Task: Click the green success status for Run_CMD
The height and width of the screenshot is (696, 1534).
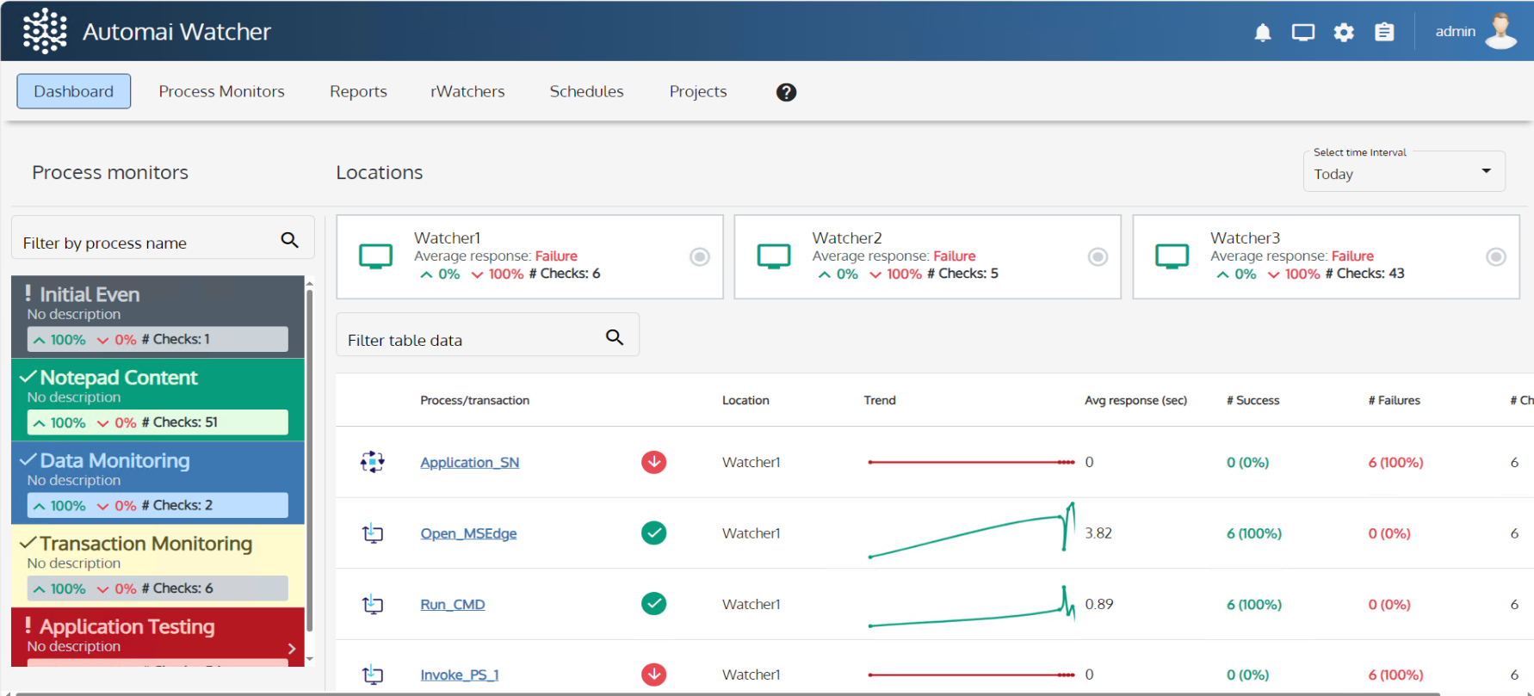Action: (654, 604)
